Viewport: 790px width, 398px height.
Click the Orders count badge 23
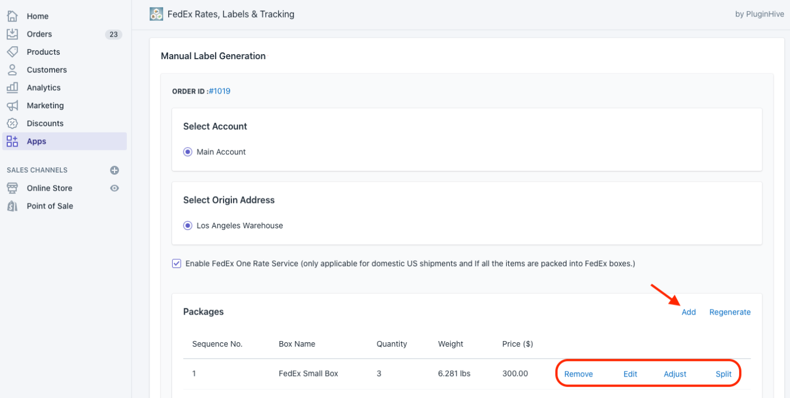pos(113,34)
